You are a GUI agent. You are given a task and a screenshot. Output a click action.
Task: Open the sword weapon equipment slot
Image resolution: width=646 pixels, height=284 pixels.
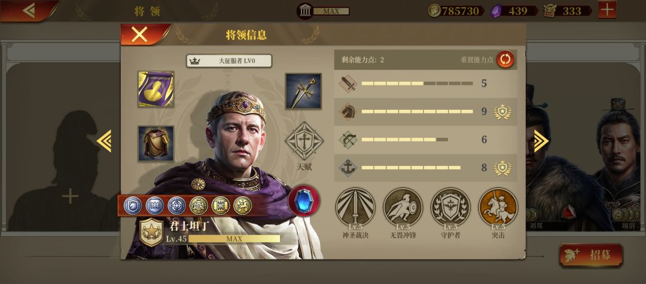tap(303, 91)
